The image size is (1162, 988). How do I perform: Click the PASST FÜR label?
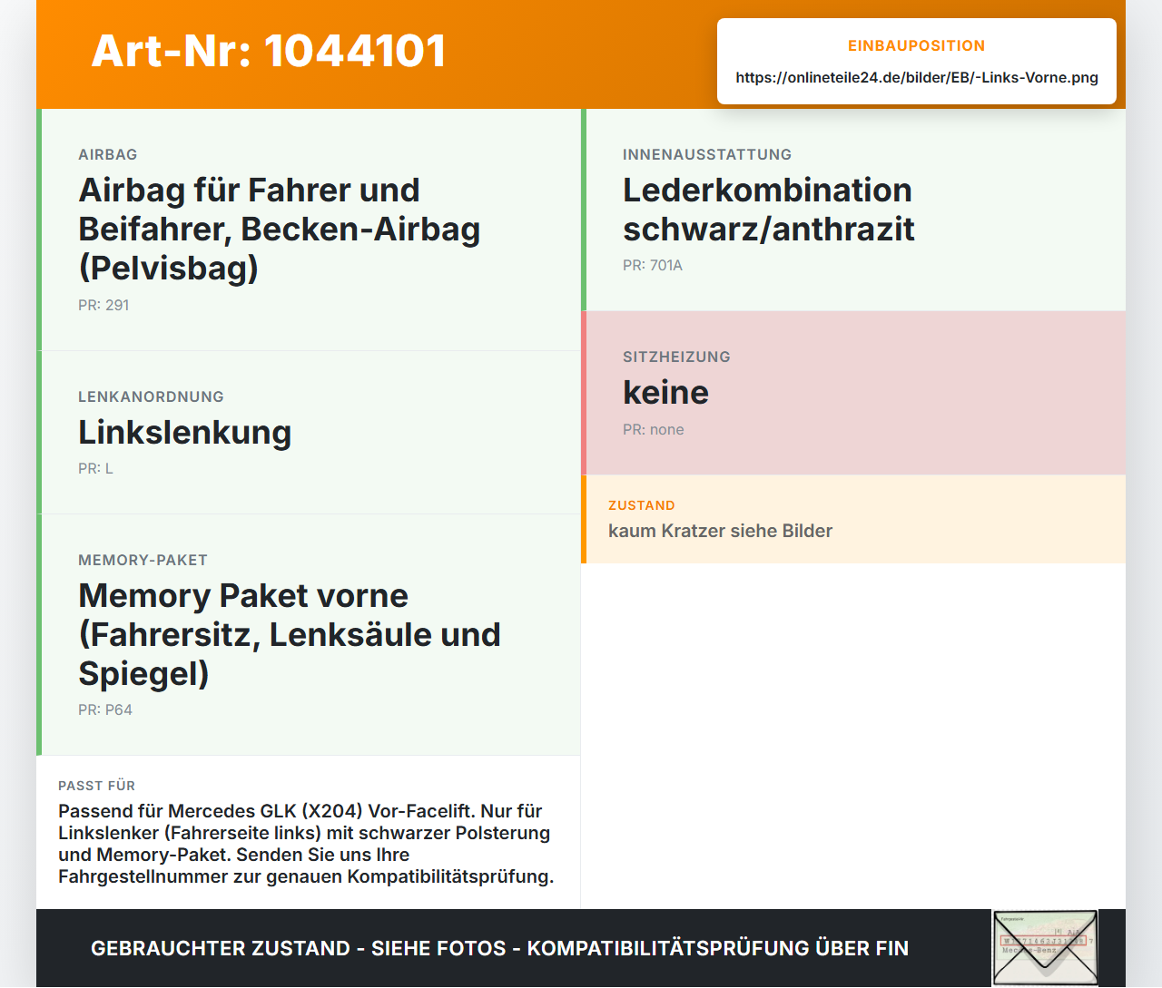(96, 786)
